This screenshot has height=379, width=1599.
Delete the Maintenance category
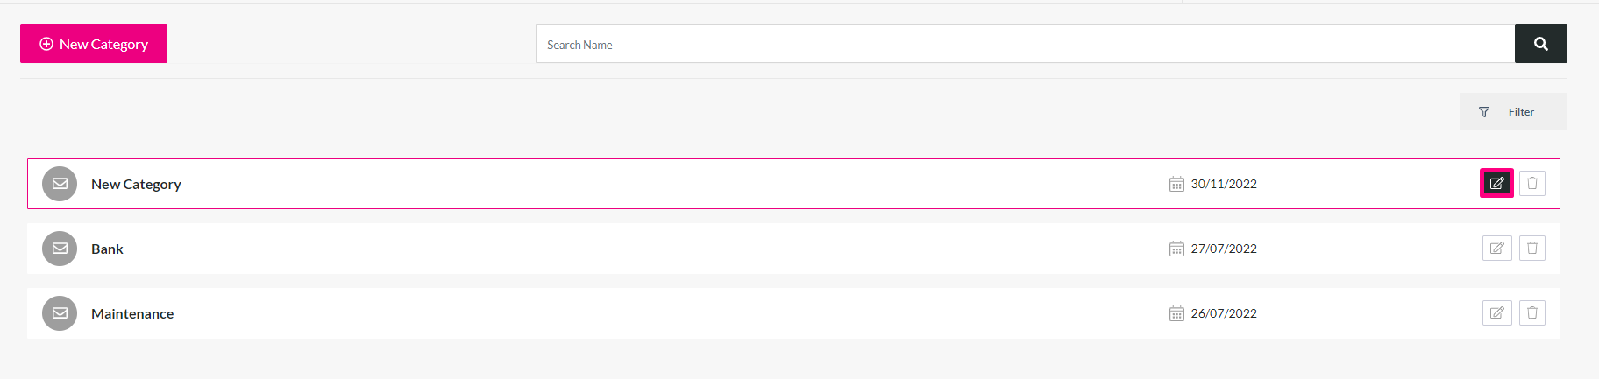click(1532, 313)
